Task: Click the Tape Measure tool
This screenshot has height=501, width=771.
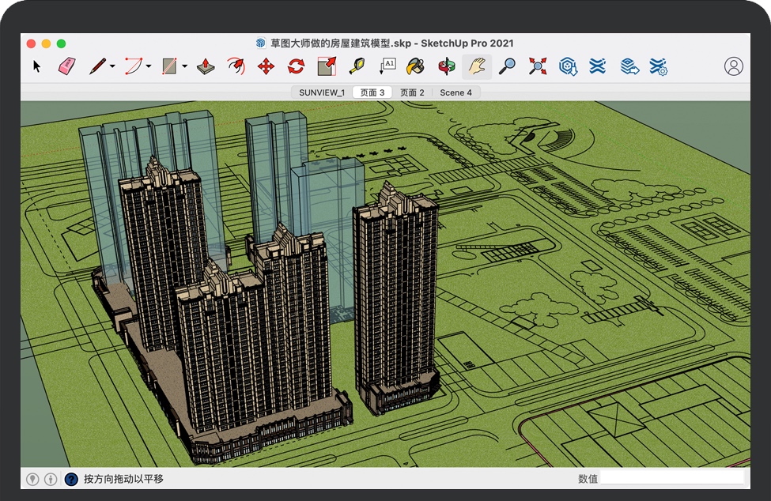Action: coord(357,66)
